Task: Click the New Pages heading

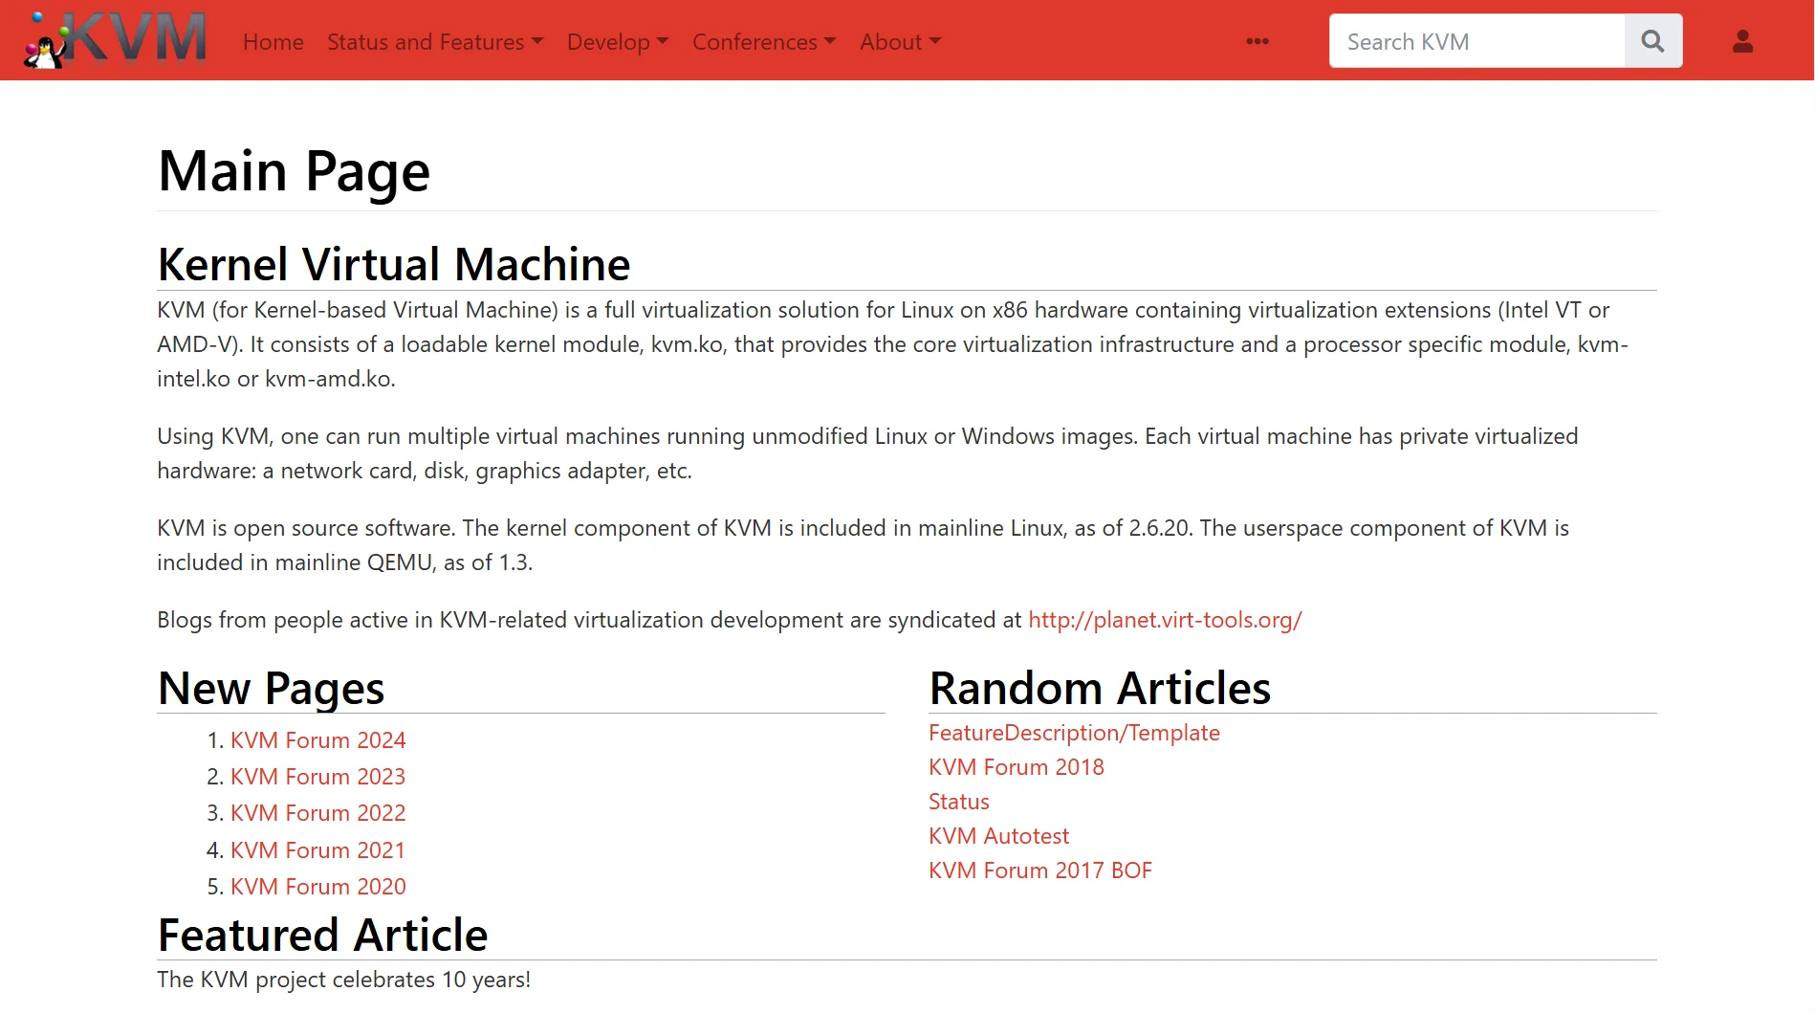Action: 272,689
